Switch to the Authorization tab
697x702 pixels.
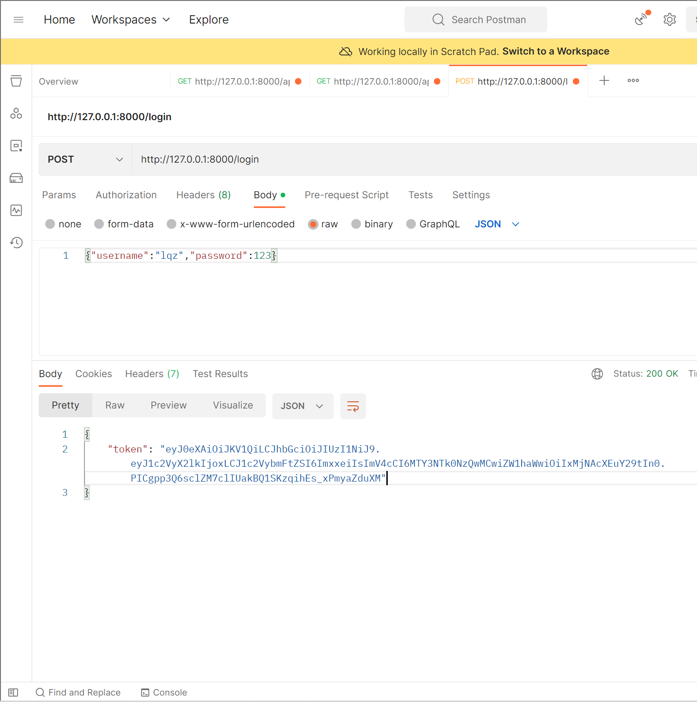(x=126, y=195)
